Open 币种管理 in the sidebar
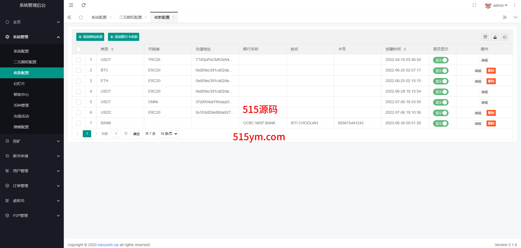 coord(21,105)
